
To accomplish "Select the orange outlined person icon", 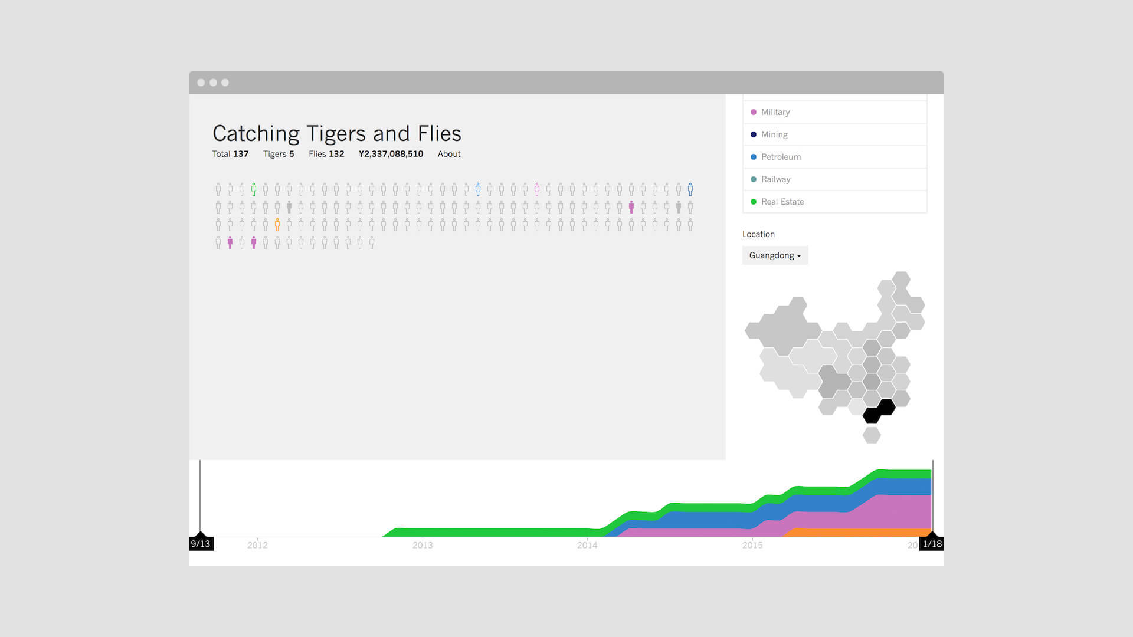I will (x=277, y=225).
